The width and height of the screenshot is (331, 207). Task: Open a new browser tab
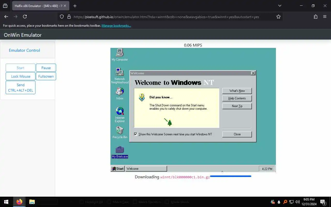(x=75, y=6)
